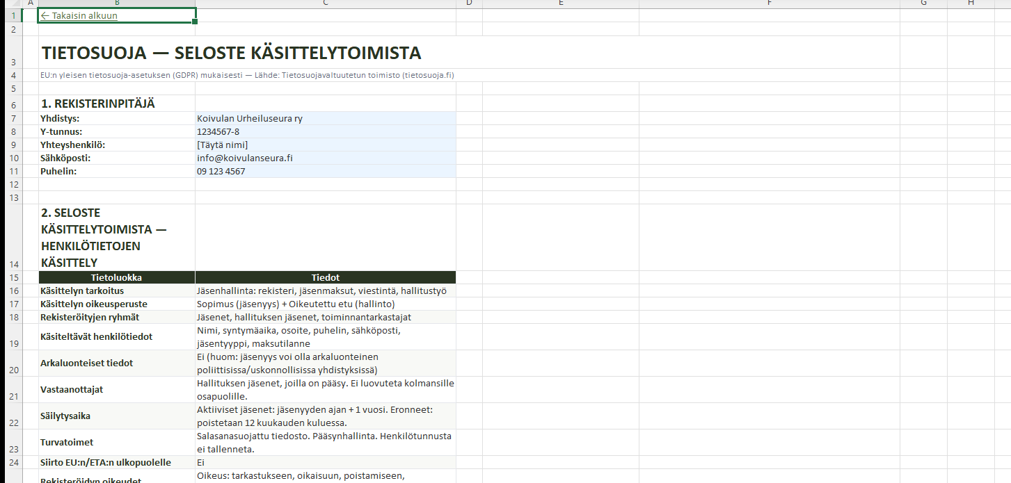Select the 'Säilytysaika' label cell
This screenshot has width=1011, height=483.
click(116, 416)
